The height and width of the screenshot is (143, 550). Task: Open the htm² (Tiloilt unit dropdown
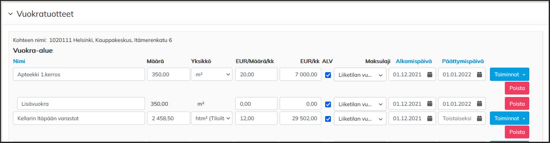[x=212, y=119]
